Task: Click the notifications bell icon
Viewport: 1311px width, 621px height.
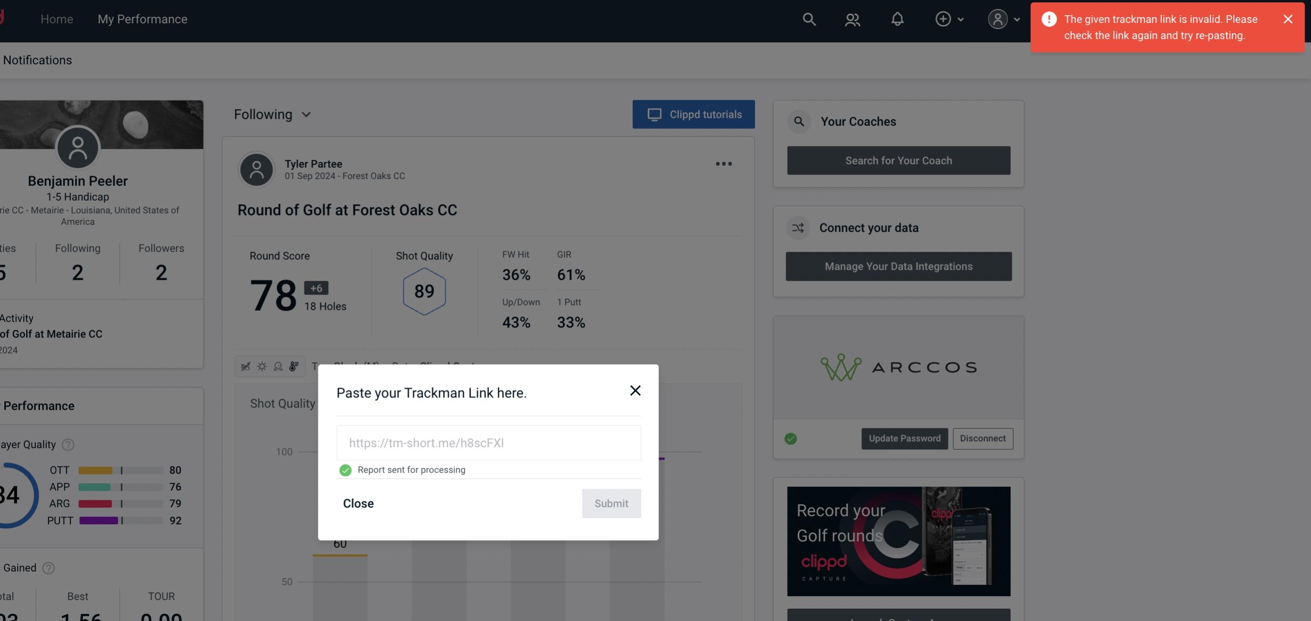Action: pyautogui.click(x=898, y=19)
